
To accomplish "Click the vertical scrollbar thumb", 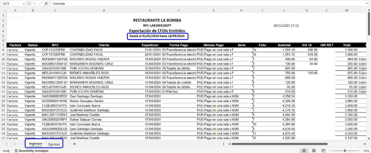I will point(369,23).
